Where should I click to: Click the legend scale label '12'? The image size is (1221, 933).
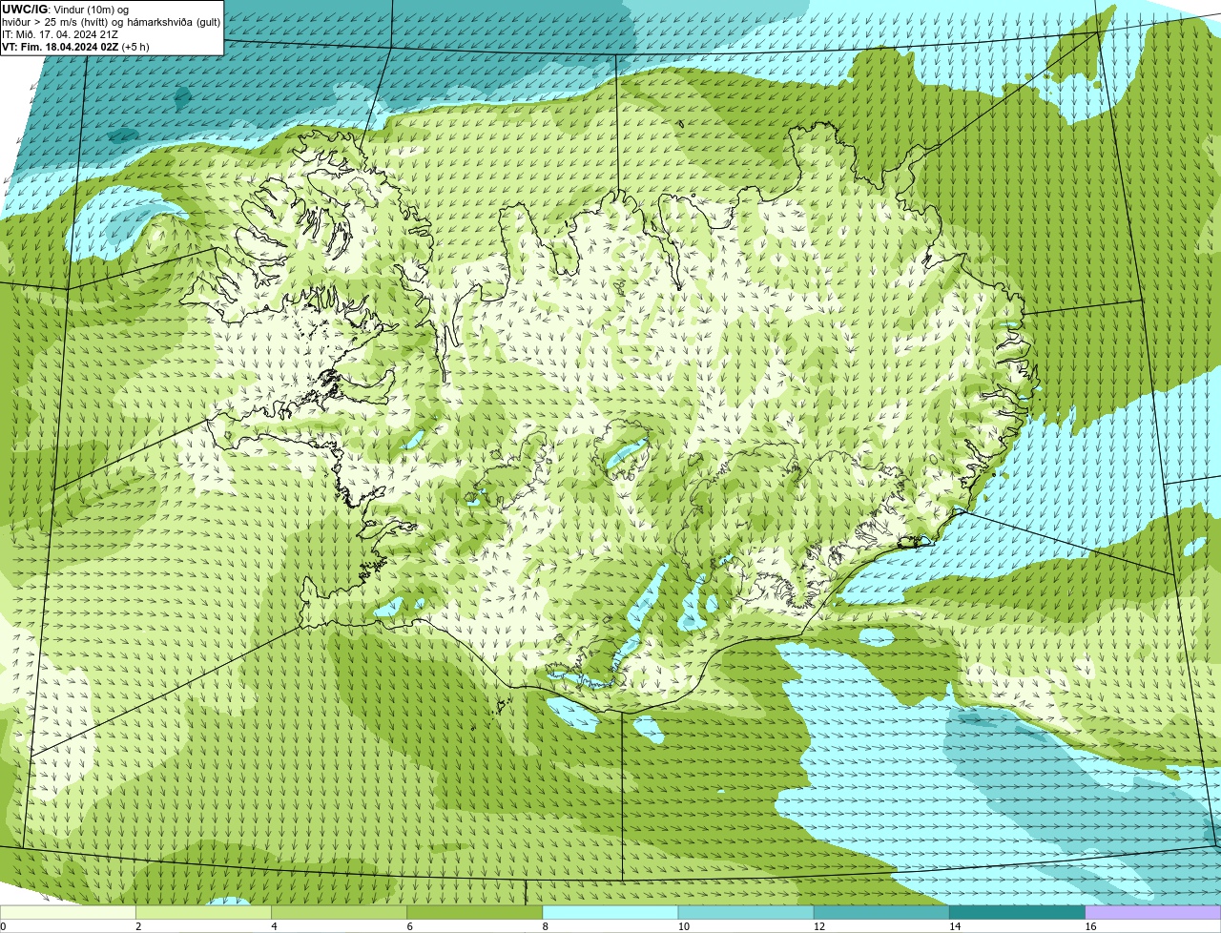[x=819, y=926]
